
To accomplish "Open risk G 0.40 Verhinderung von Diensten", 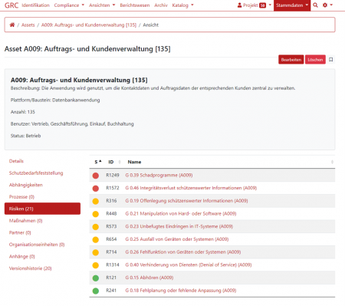I will 189,265.
